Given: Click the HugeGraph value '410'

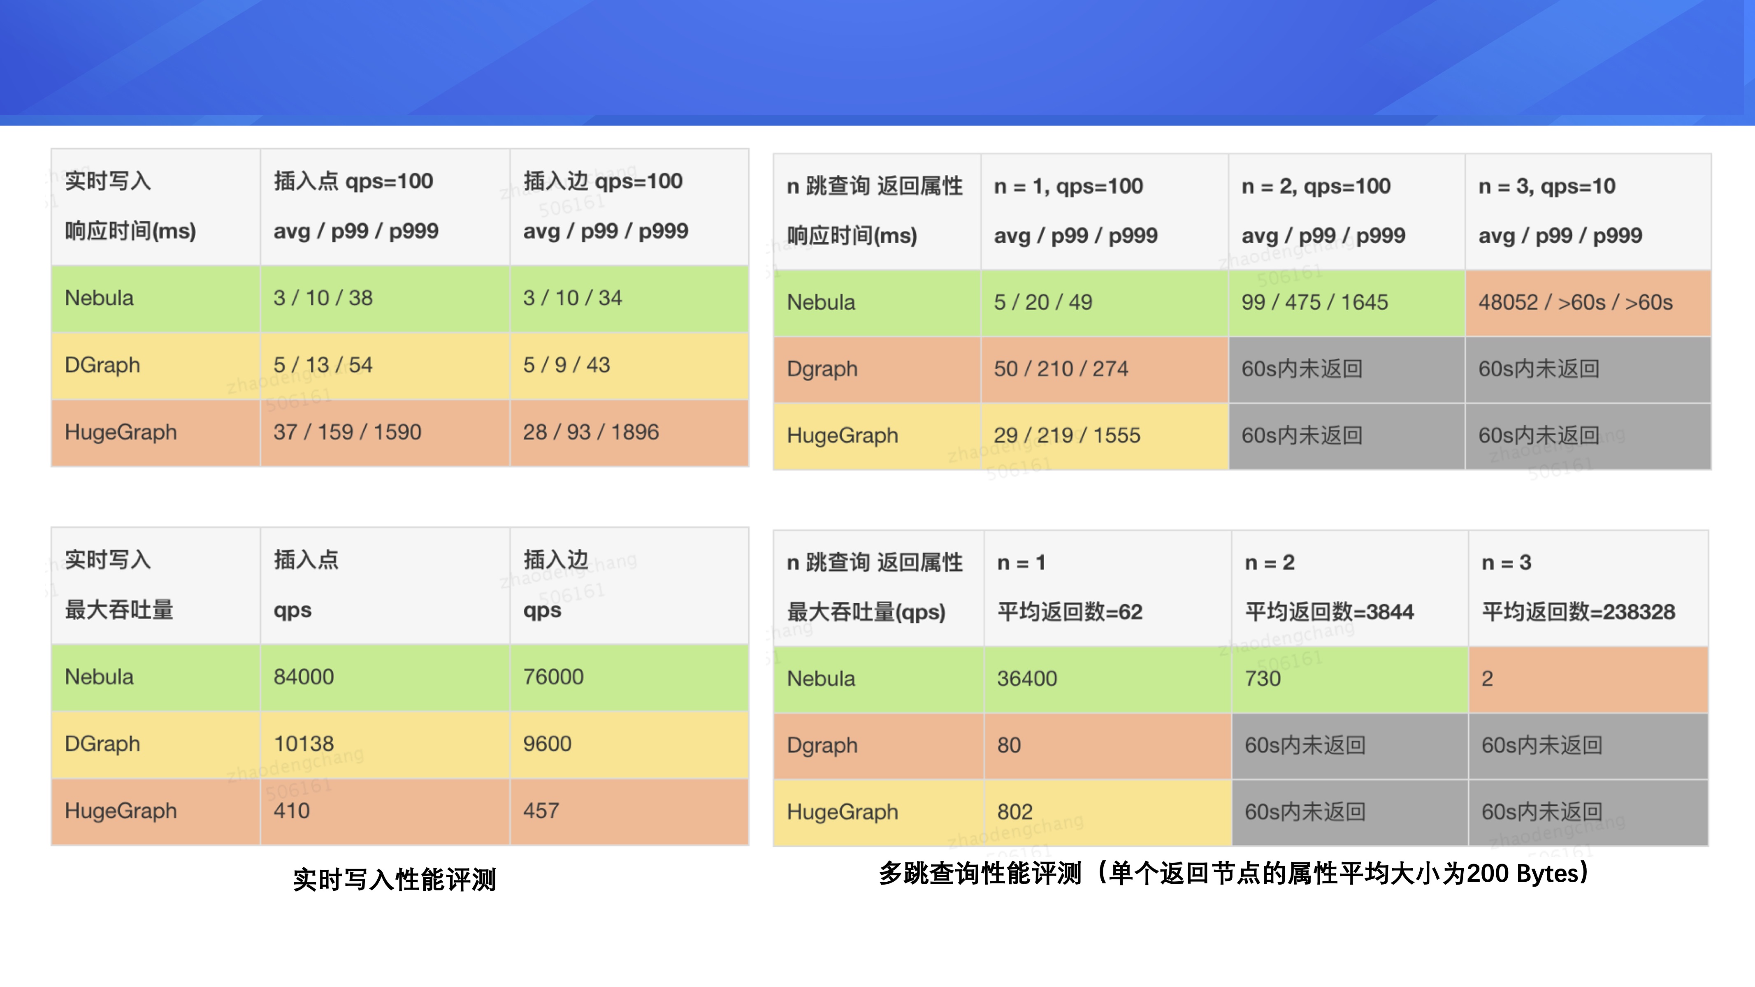Looking at the screenshot, I should coord(292,811).
